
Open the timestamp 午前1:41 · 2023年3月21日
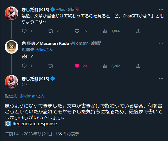[x=28, y=134]
